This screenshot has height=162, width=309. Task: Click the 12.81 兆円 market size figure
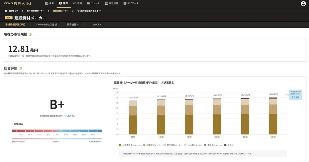[23, 49]
